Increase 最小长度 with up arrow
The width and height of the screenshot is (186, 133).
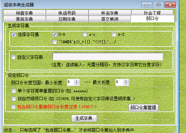pyautogui.click(x=77, y=81)
